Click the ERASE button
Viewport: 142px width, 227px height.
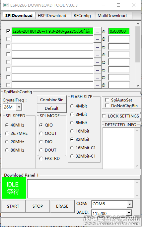tap(62, 206)
